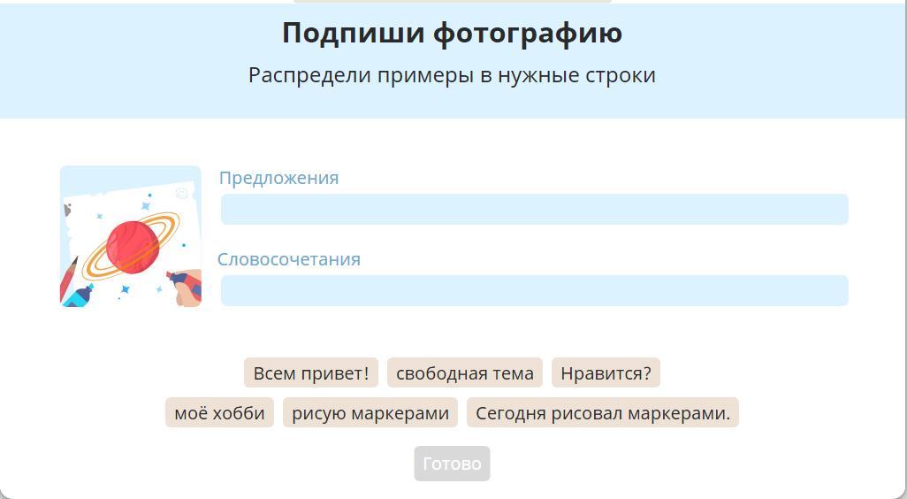Screen dimensions: 907x499
Task: Choose the "Нравится?" chip
Action: point(606,373)
